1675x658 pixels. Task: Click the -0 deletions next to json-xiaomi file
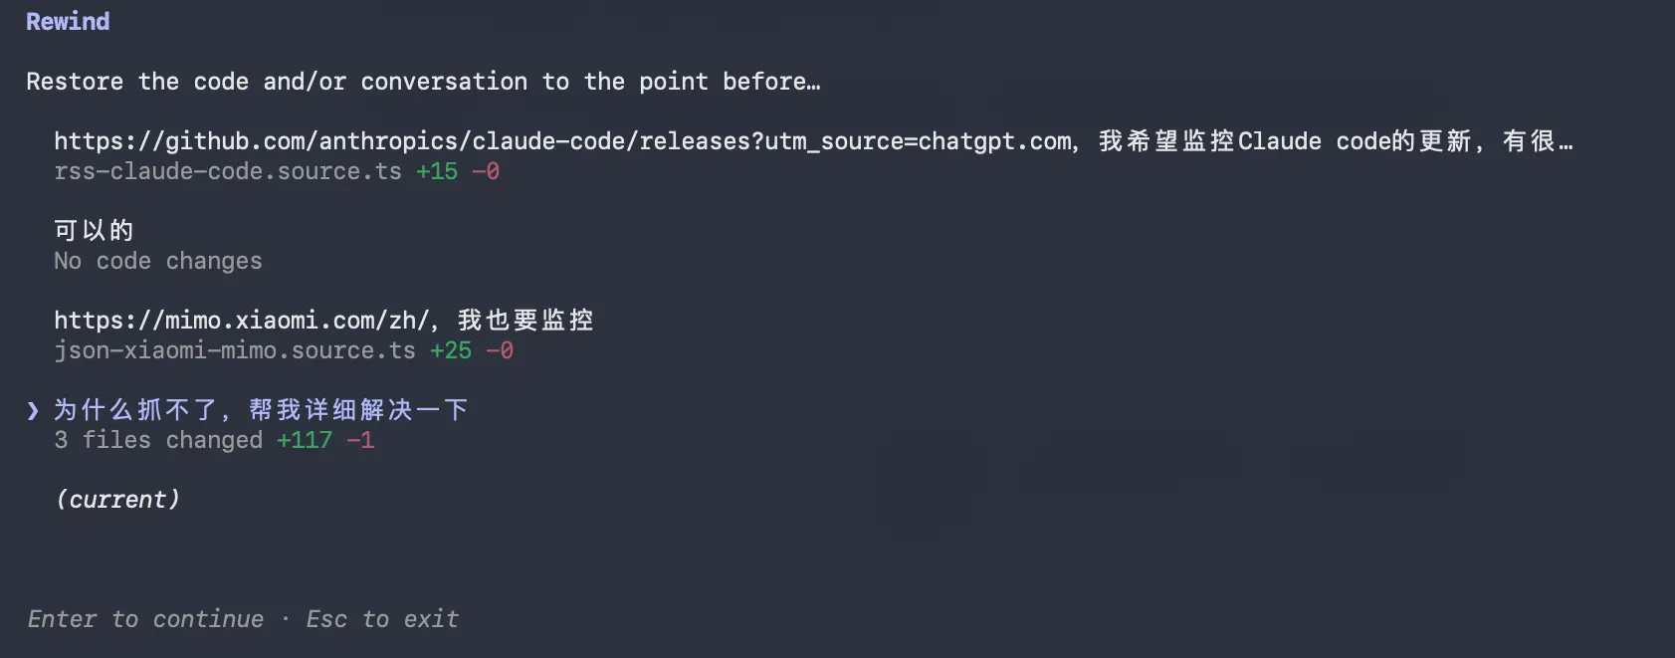tap(500, 350)
